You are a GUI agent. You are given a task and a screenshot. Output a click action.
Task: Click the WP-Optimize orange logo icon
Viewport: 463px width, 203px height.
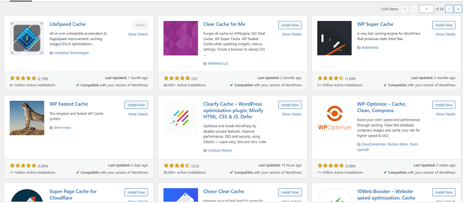334,118
